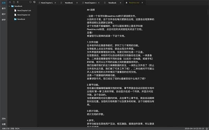Switch to the NewChapter1. tab

[47, 3]
